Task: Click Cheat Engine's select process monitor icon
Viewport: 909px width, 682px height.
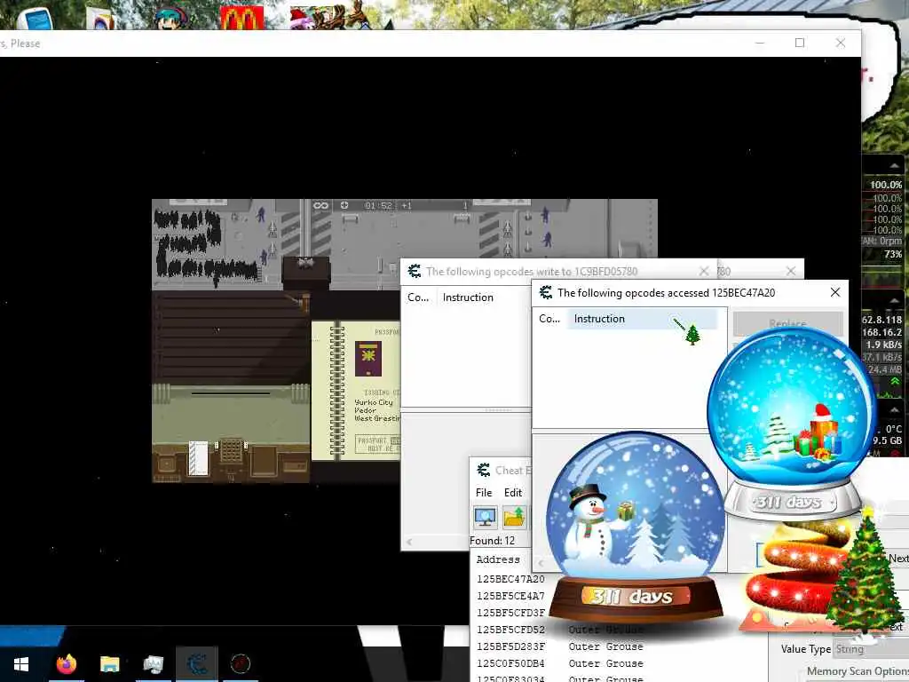Action: [x=486, y=517]
